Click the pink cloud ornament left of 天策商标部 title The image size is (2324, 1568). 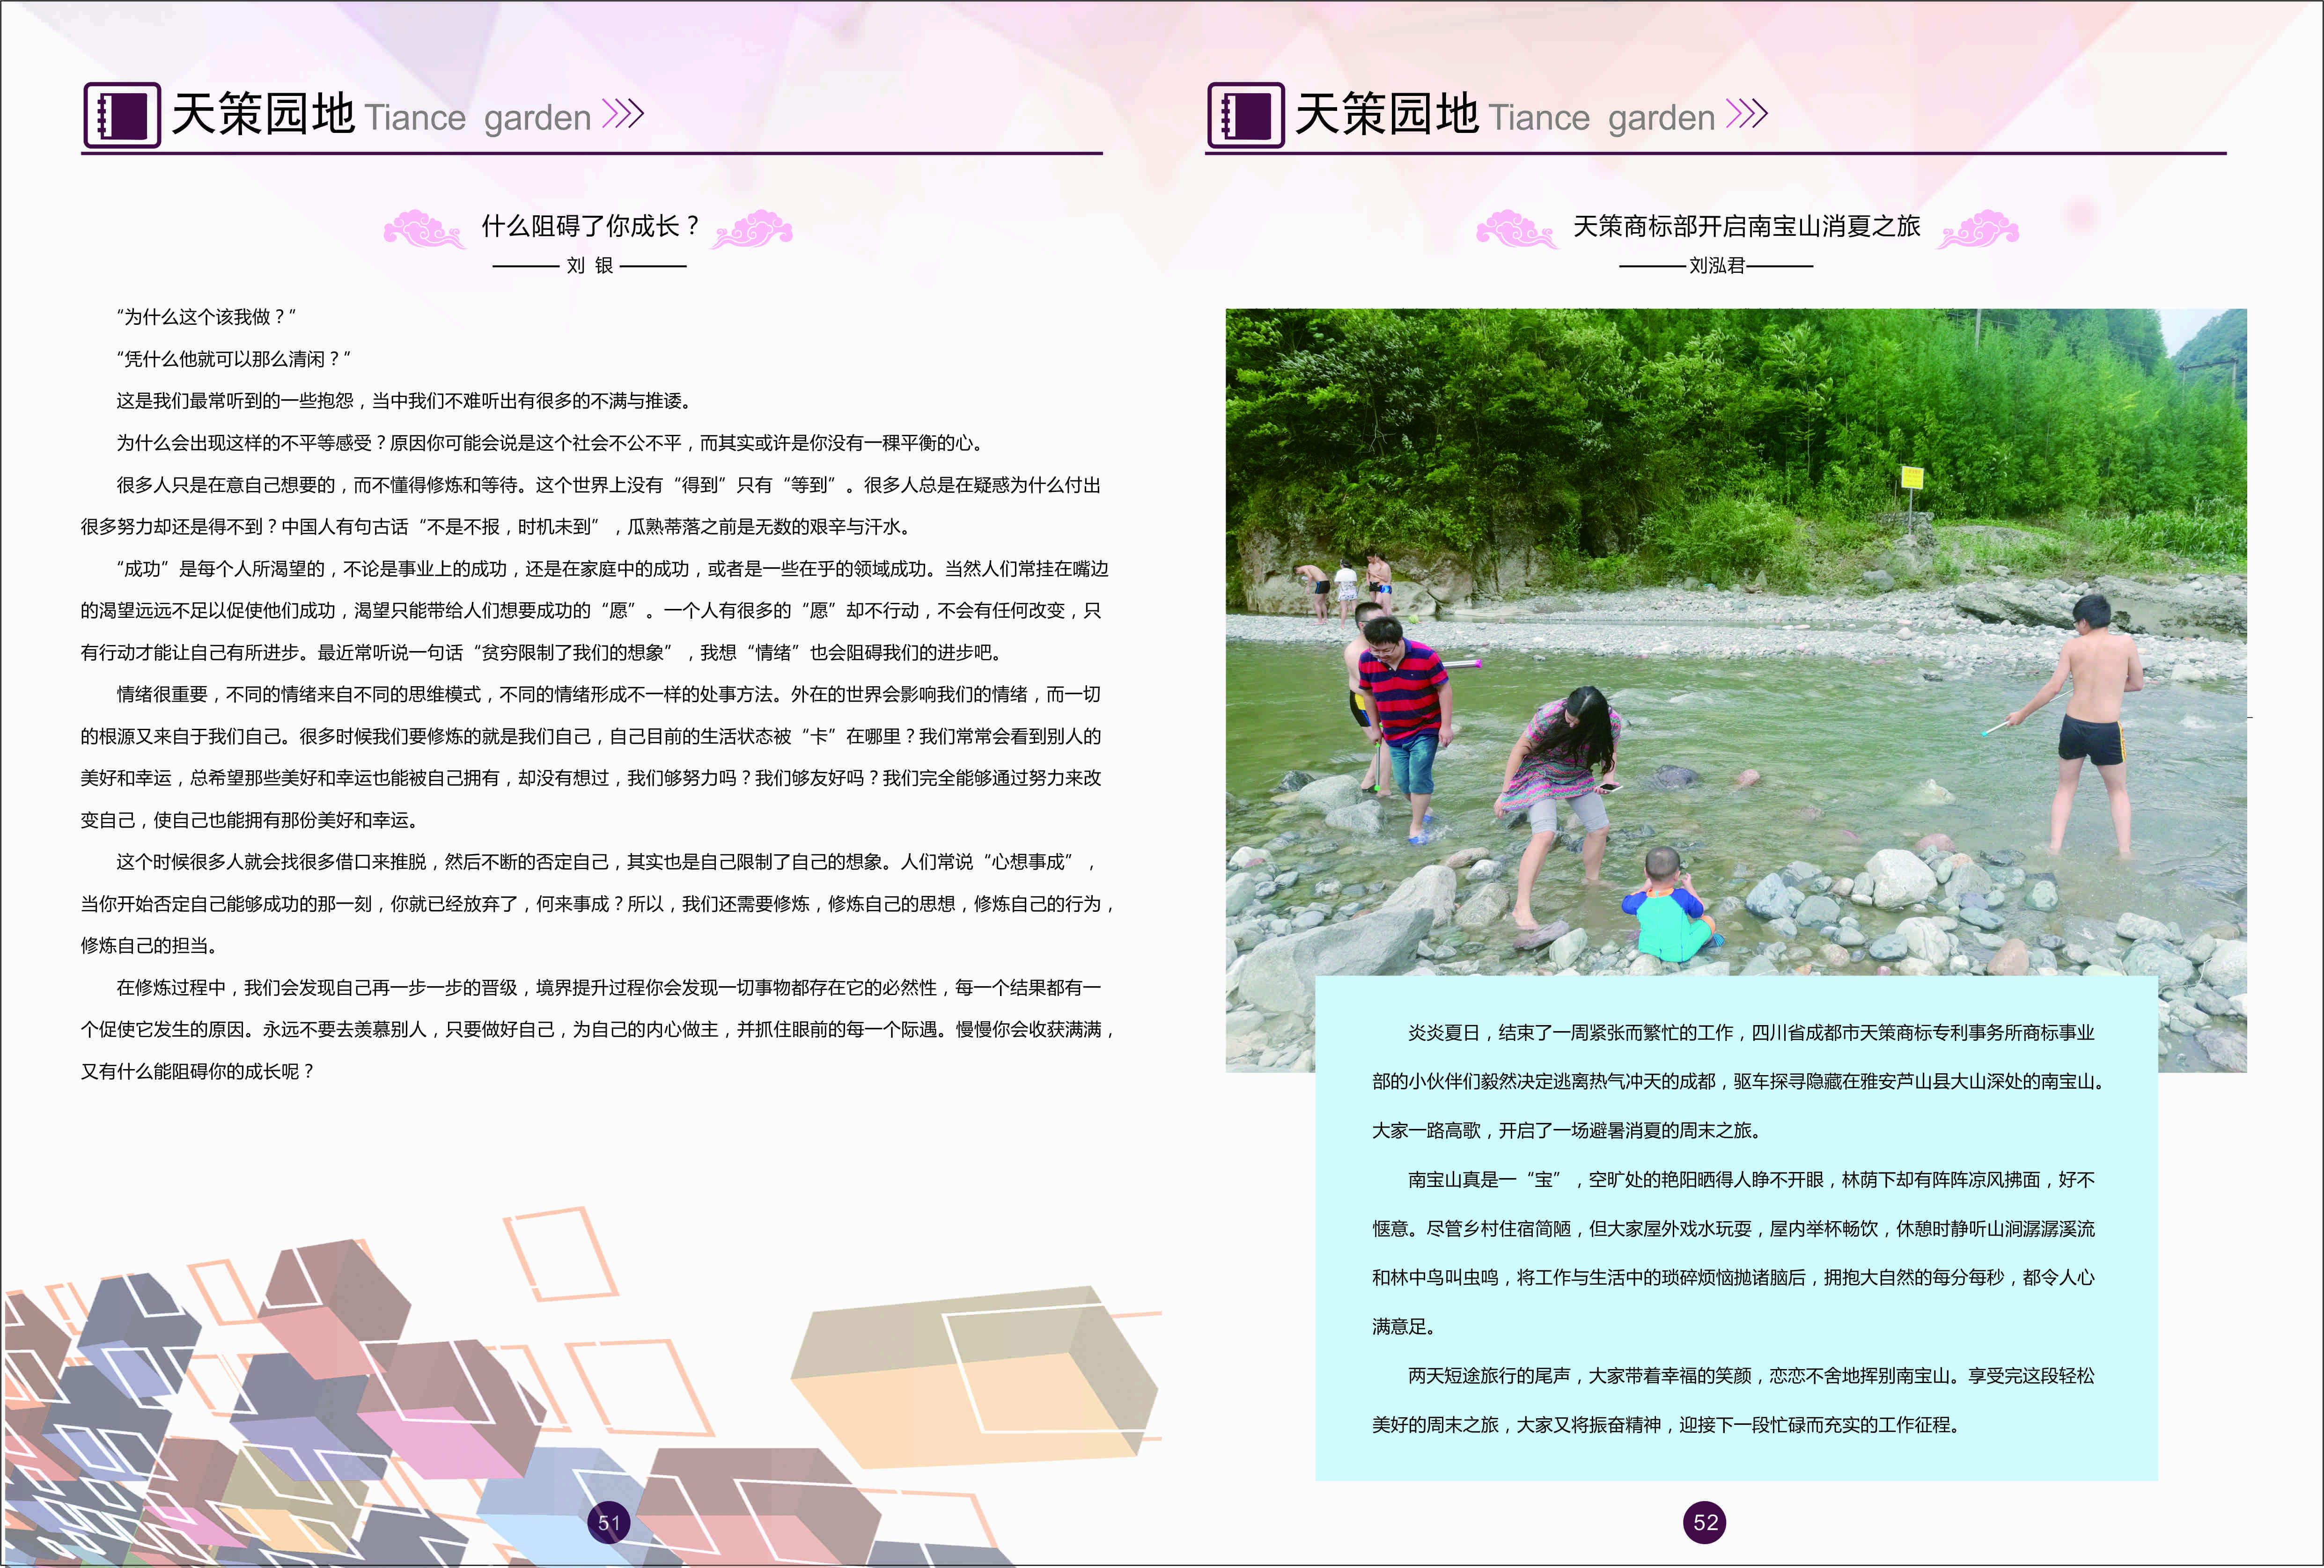point(1516,229)
